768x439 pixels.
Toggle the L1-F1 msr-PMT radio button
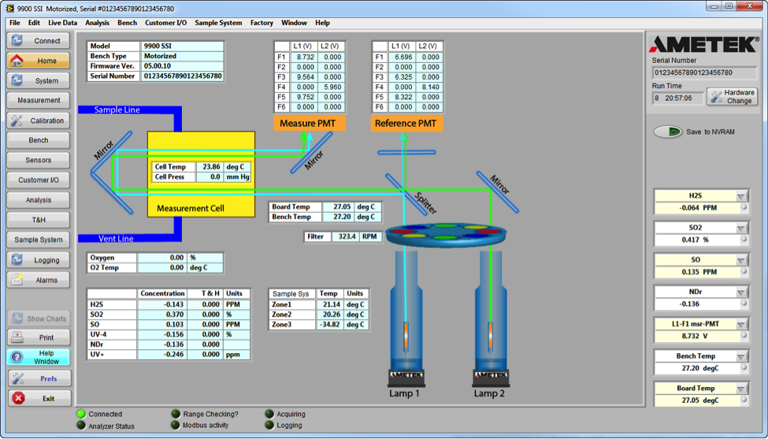point(744,336)
